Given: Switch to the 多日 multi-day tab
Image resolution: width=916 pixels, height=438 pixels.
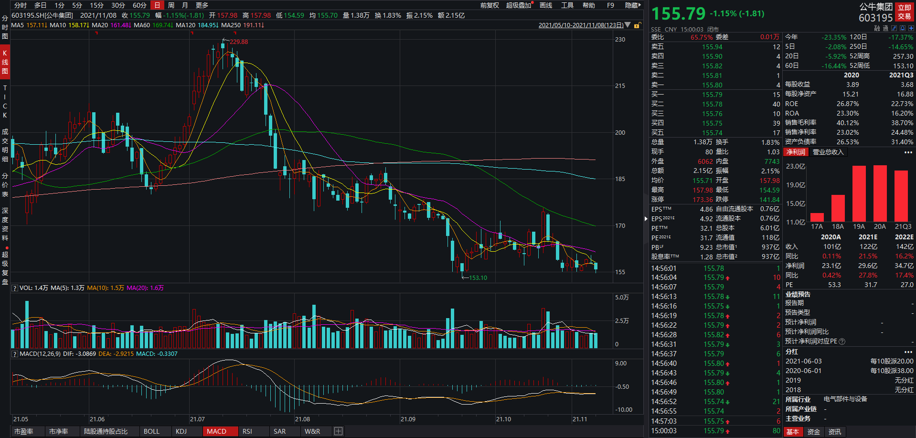Looking at the screenshot, I should [41, 5].
